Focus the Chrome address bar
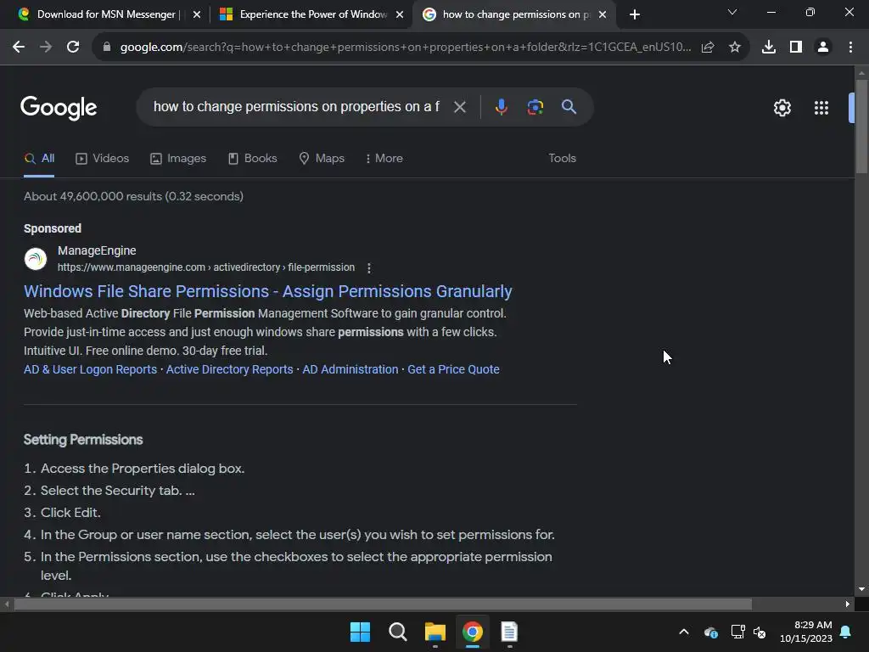This screenshot has width=869, height=652. point(405,48)
